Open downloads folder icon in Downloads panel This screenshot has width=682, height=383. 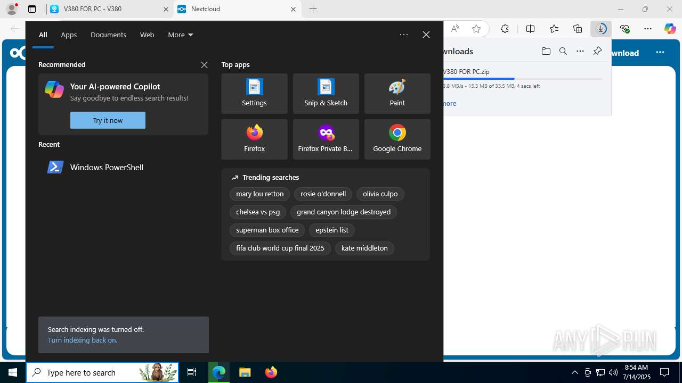pyautogui.click(x=546, y=51)
